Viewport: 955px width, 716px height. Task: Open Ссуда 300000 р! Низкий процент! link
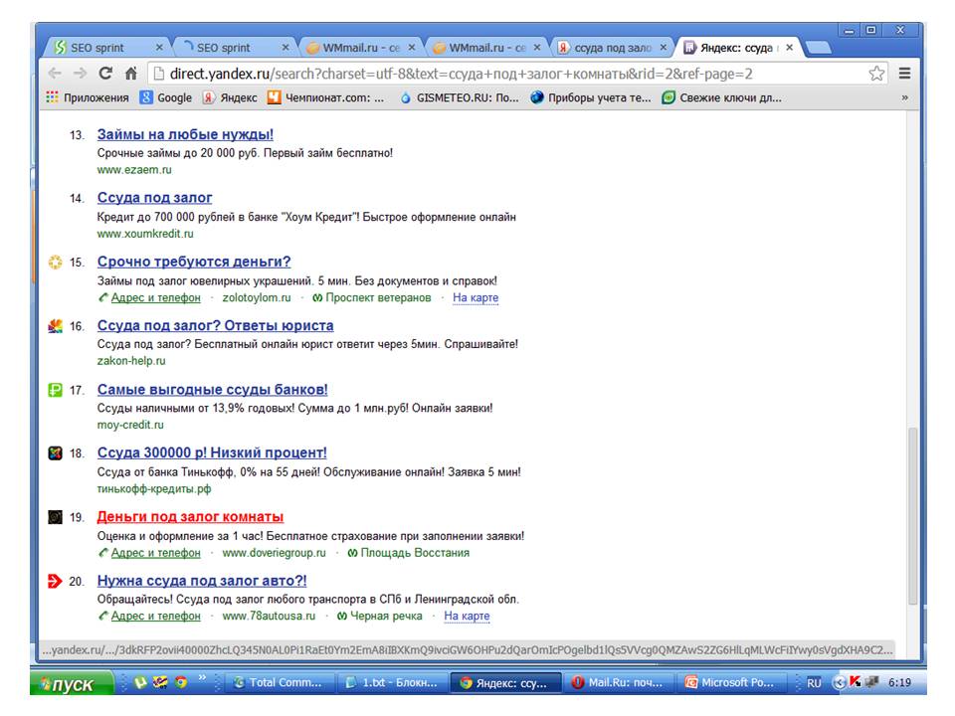212,453
